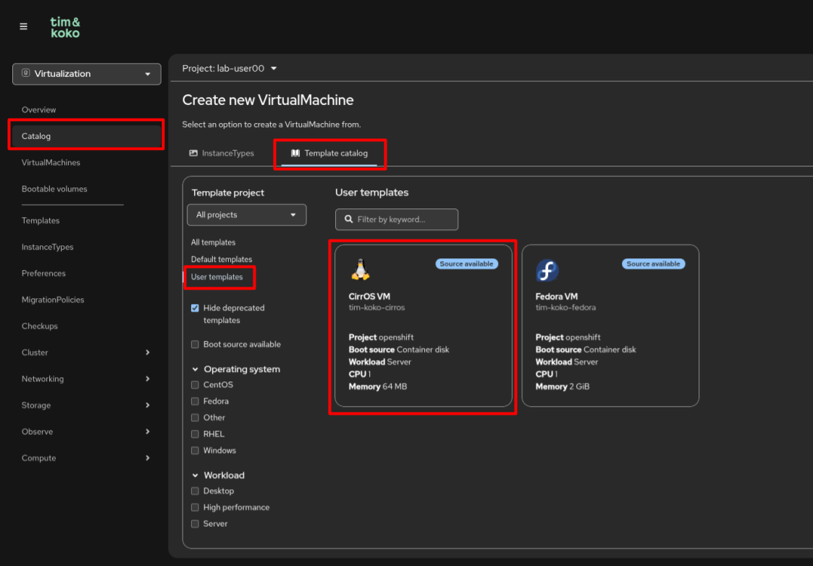Open the Virtualization perspective dropdown
813x566 pixels.
(87, 74)
